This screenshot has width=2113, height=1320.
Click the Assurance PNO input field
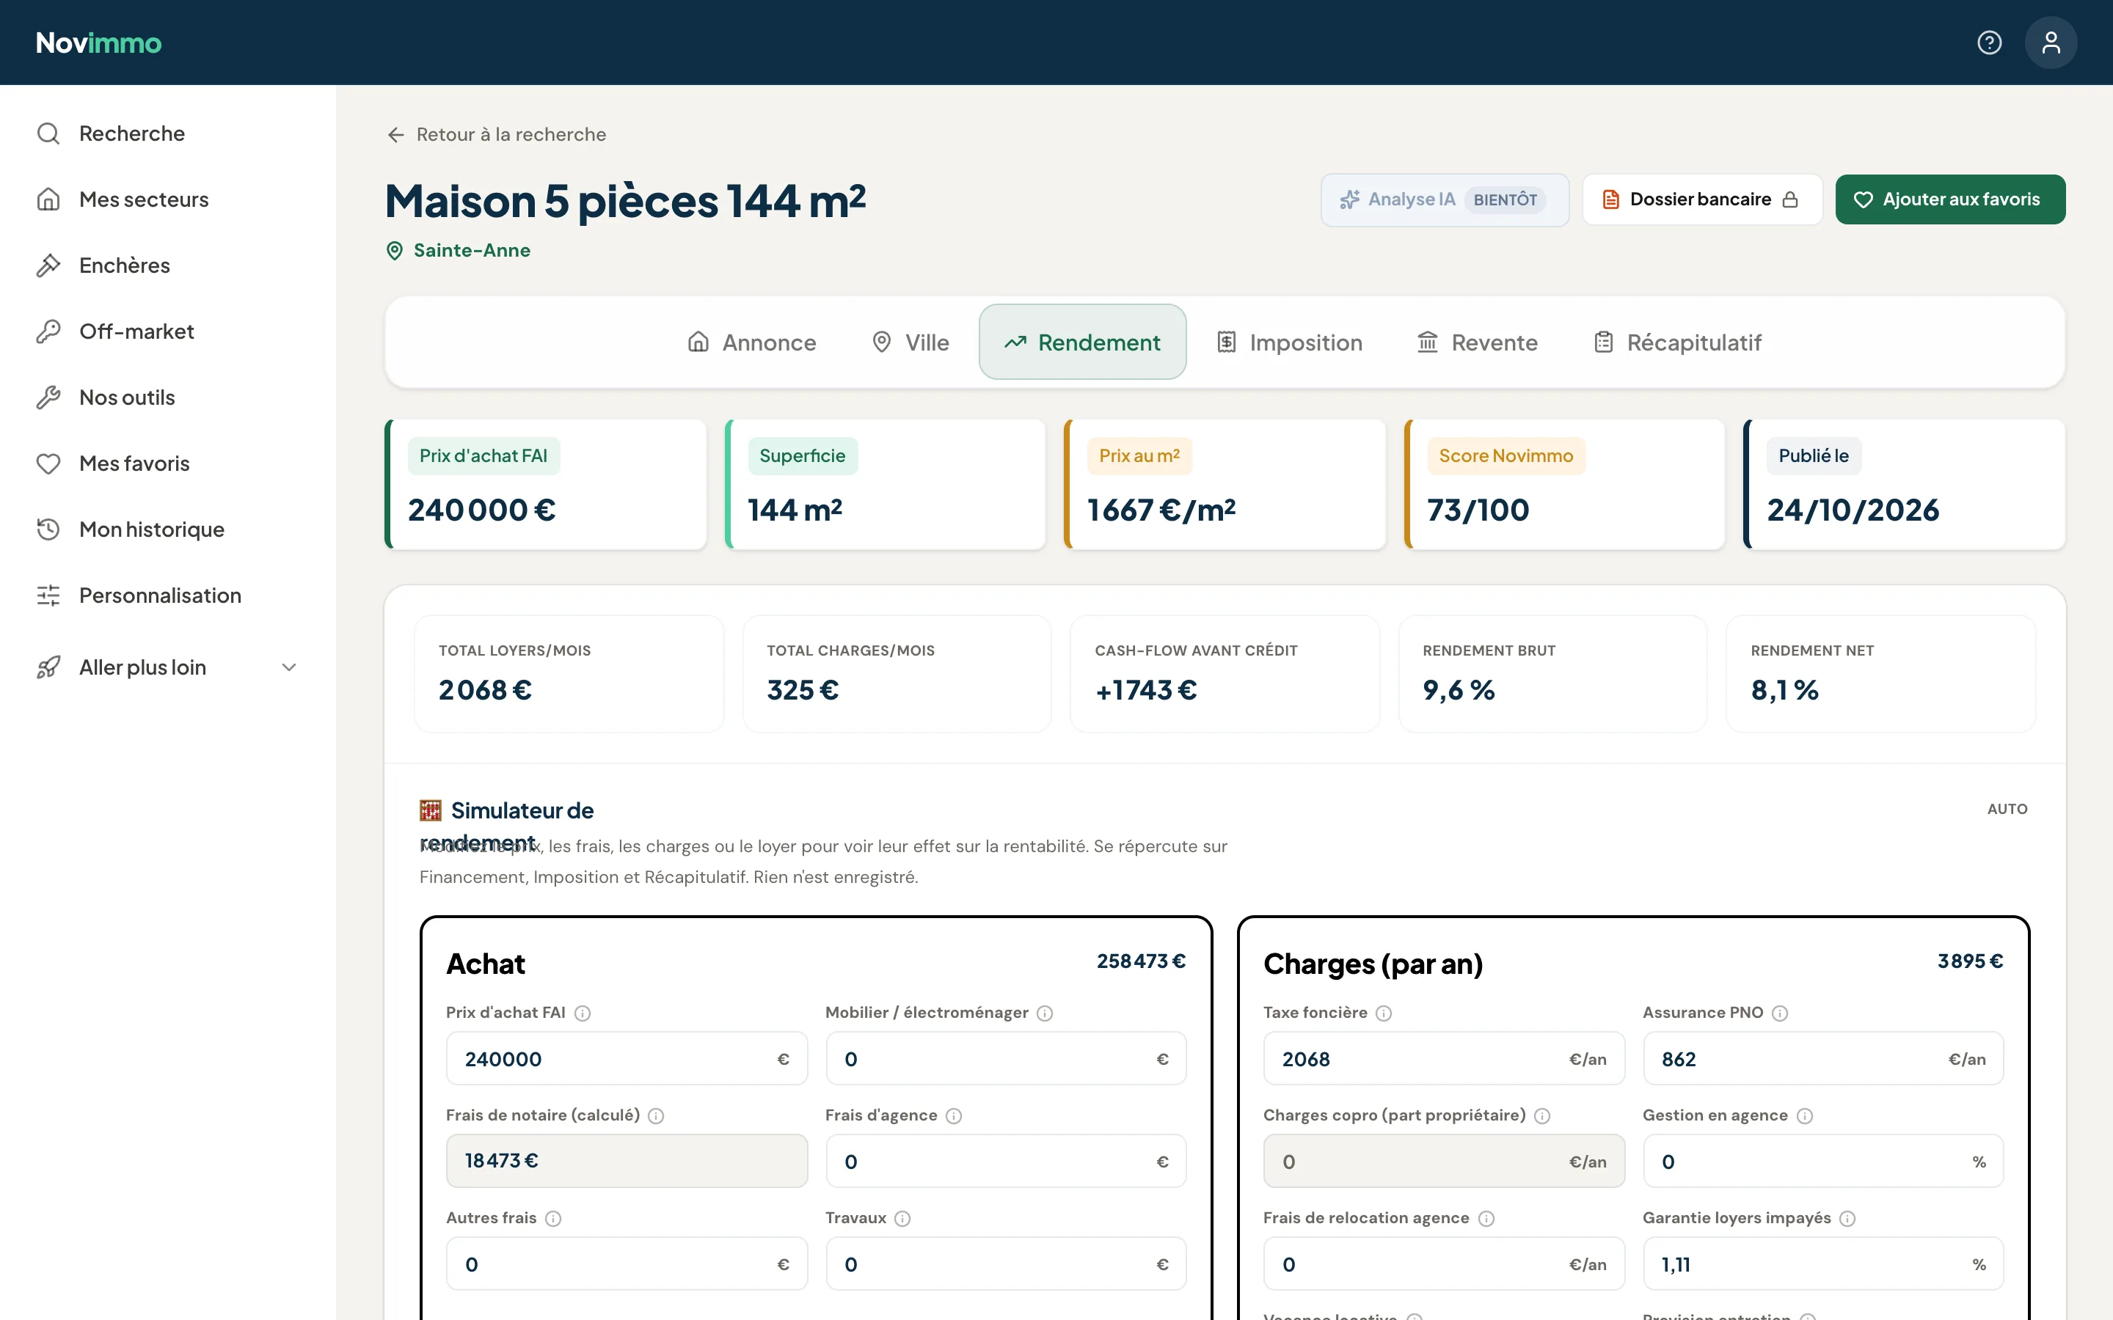coord(1823,1058)
